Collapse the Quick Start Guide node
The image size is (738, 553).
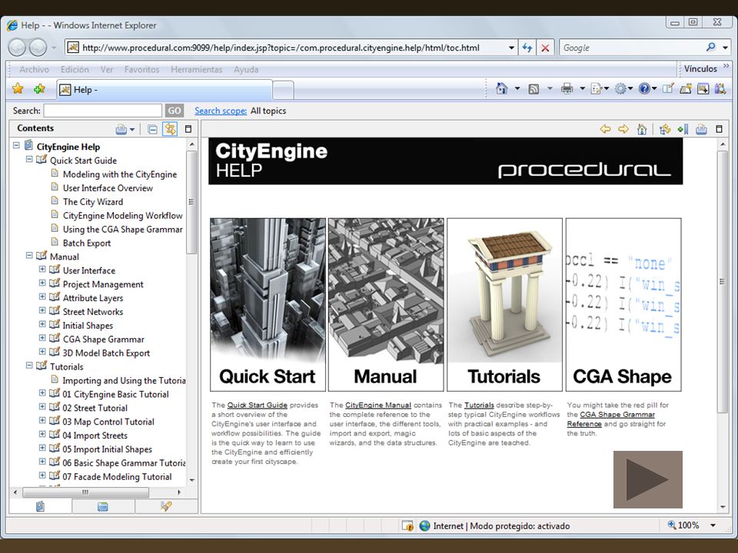(x=29, y=160)
